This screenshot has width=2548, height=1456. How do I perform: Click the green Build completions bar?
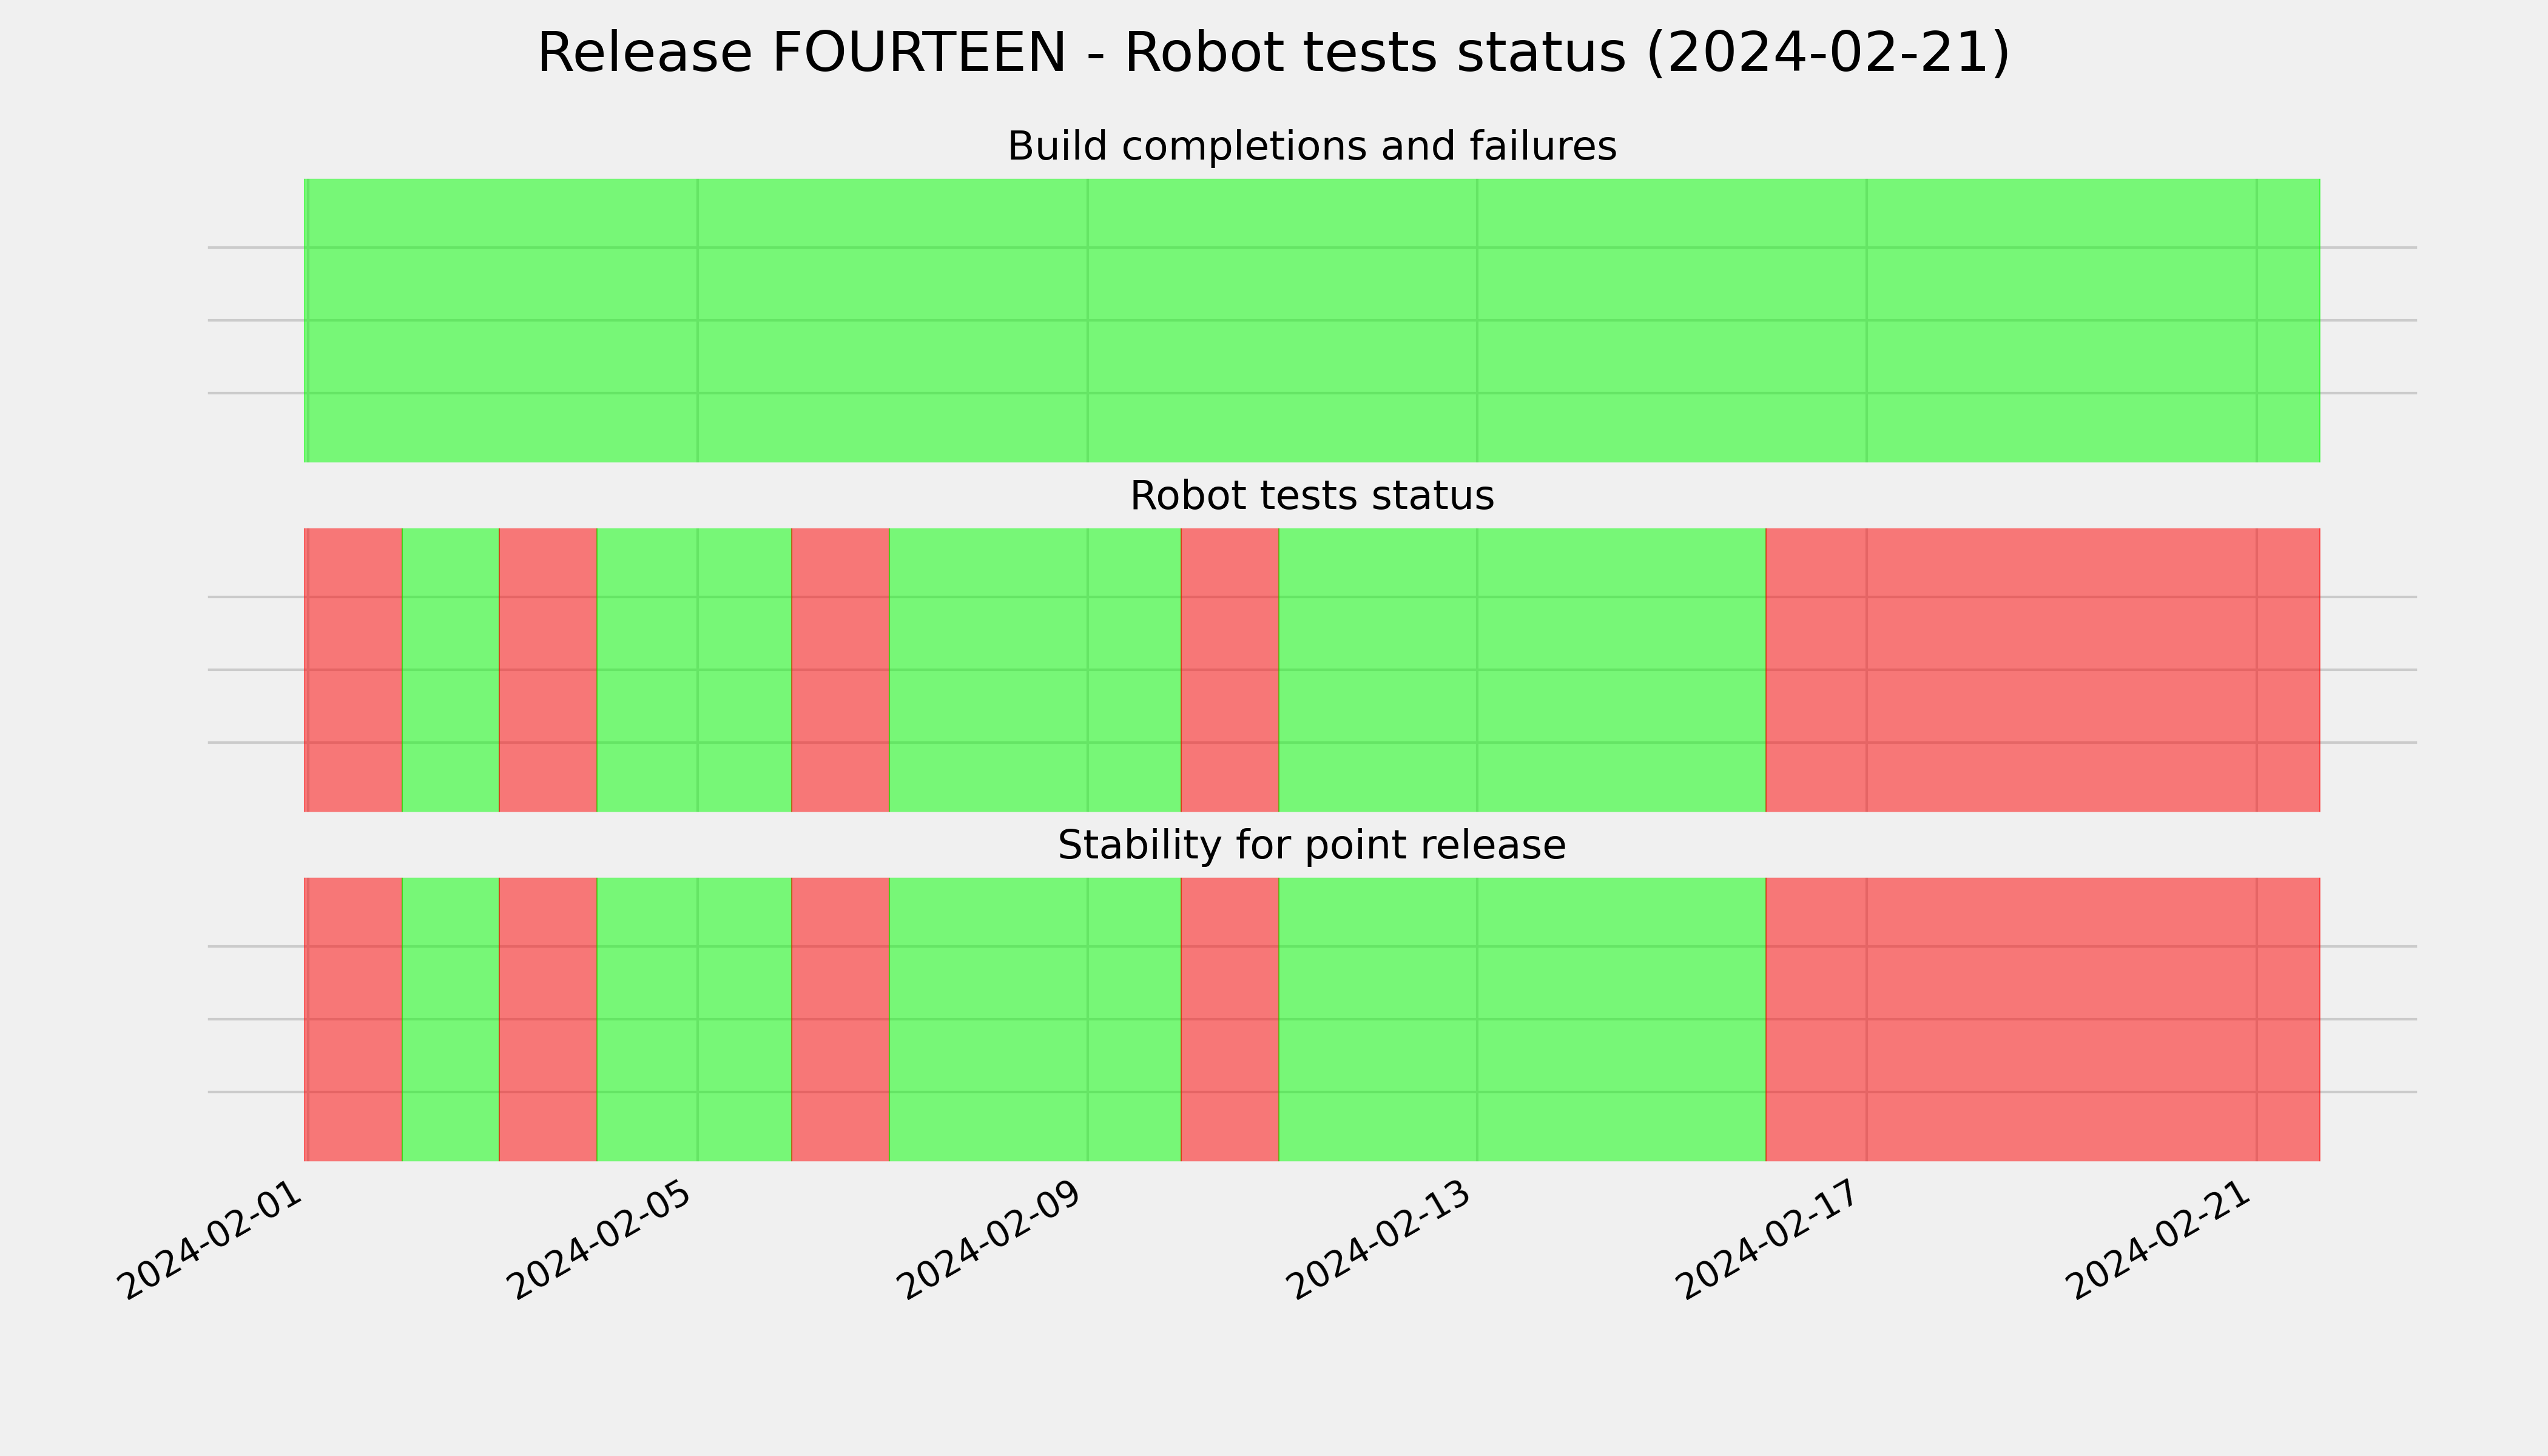point(1312,320)
